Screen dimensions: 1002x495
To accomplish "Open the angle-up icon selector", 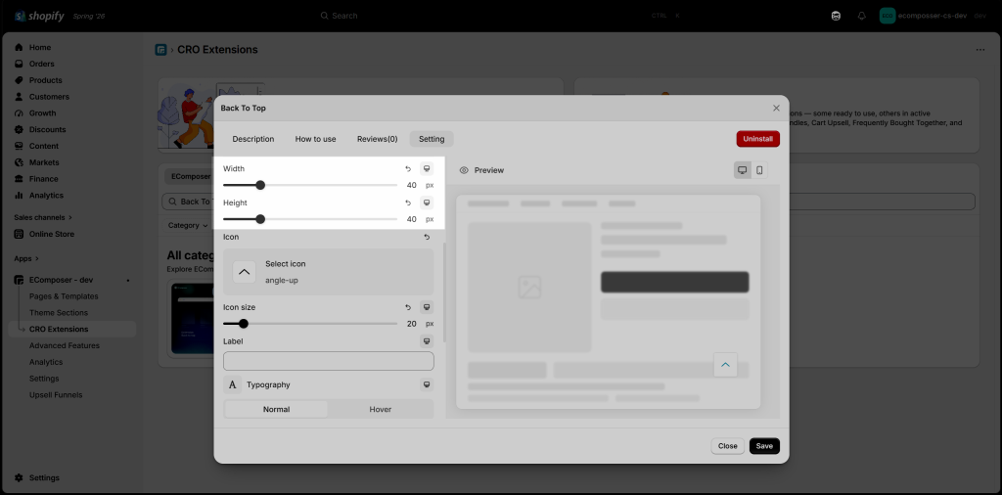I will coord(329,271).
